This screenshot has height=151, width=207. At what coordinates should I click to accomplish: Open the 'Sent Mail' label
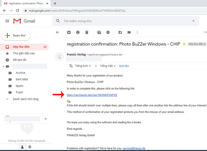click(x=22, y=79)
